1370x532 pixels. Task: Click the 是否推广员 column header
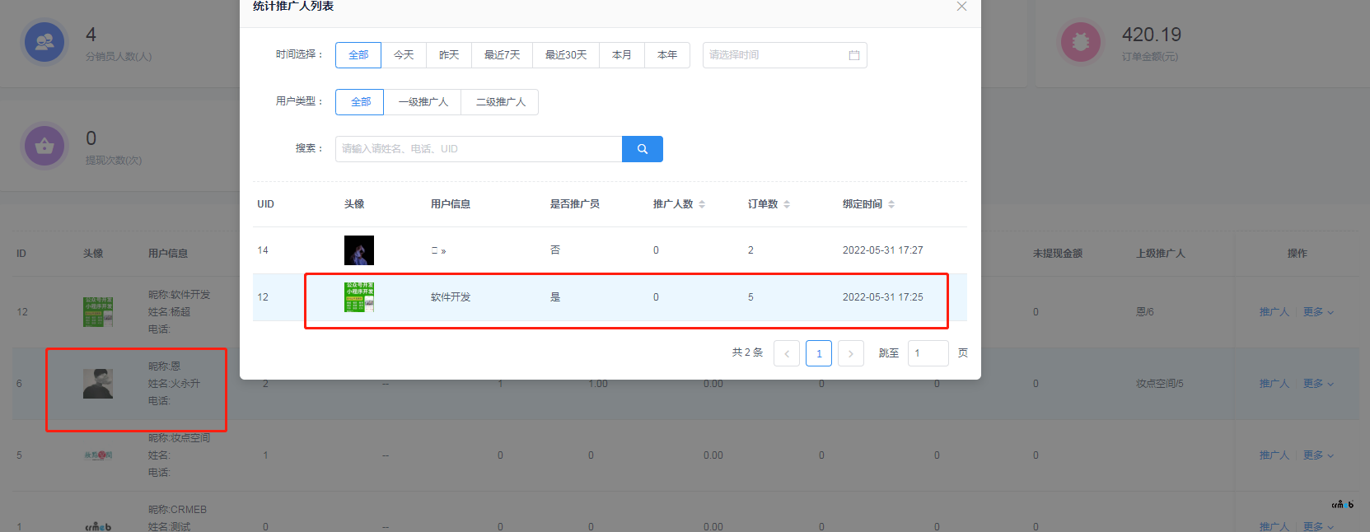575,204
